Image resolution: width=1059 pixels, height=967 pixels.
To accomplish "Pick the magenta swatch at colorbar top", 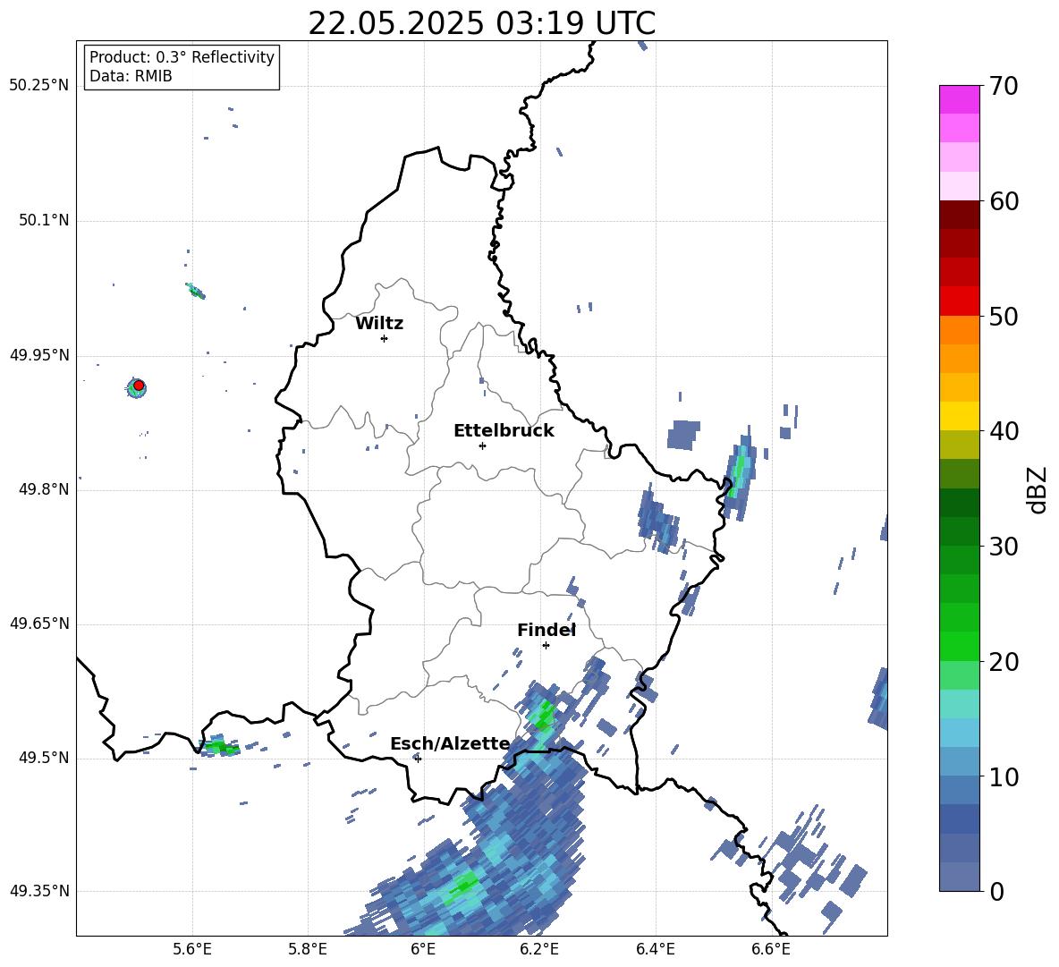I will 959,99.
